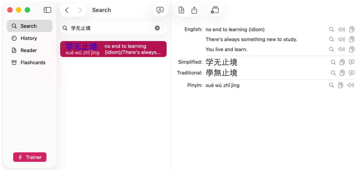This screenshot has height=171, width=361.
Task: Go forward with the right chevron
Action: click(x=80, y=10)
